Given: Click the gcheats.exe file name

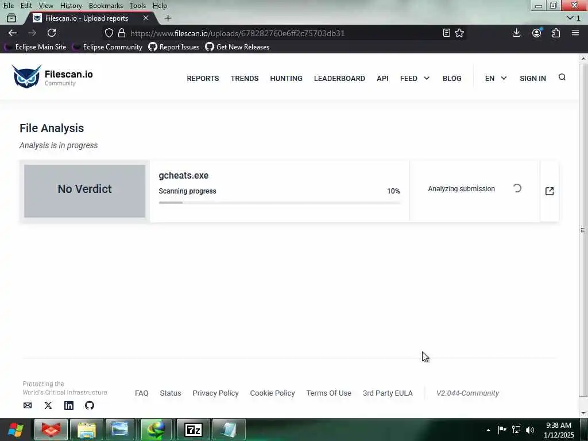Looking at the screenshot, I should (x=183, y=176).
